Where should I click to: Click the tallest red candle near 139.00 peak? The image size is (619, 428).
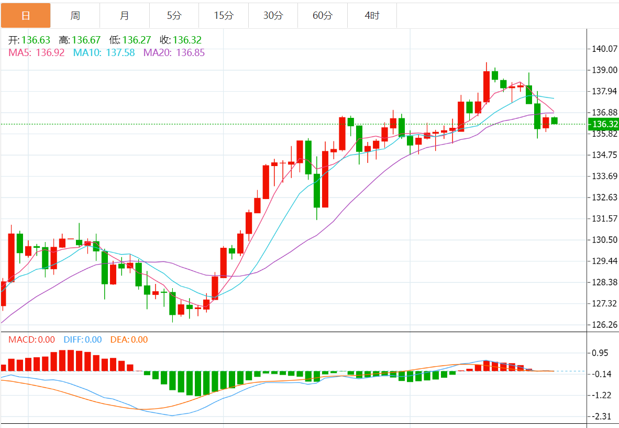pos(487,86)
